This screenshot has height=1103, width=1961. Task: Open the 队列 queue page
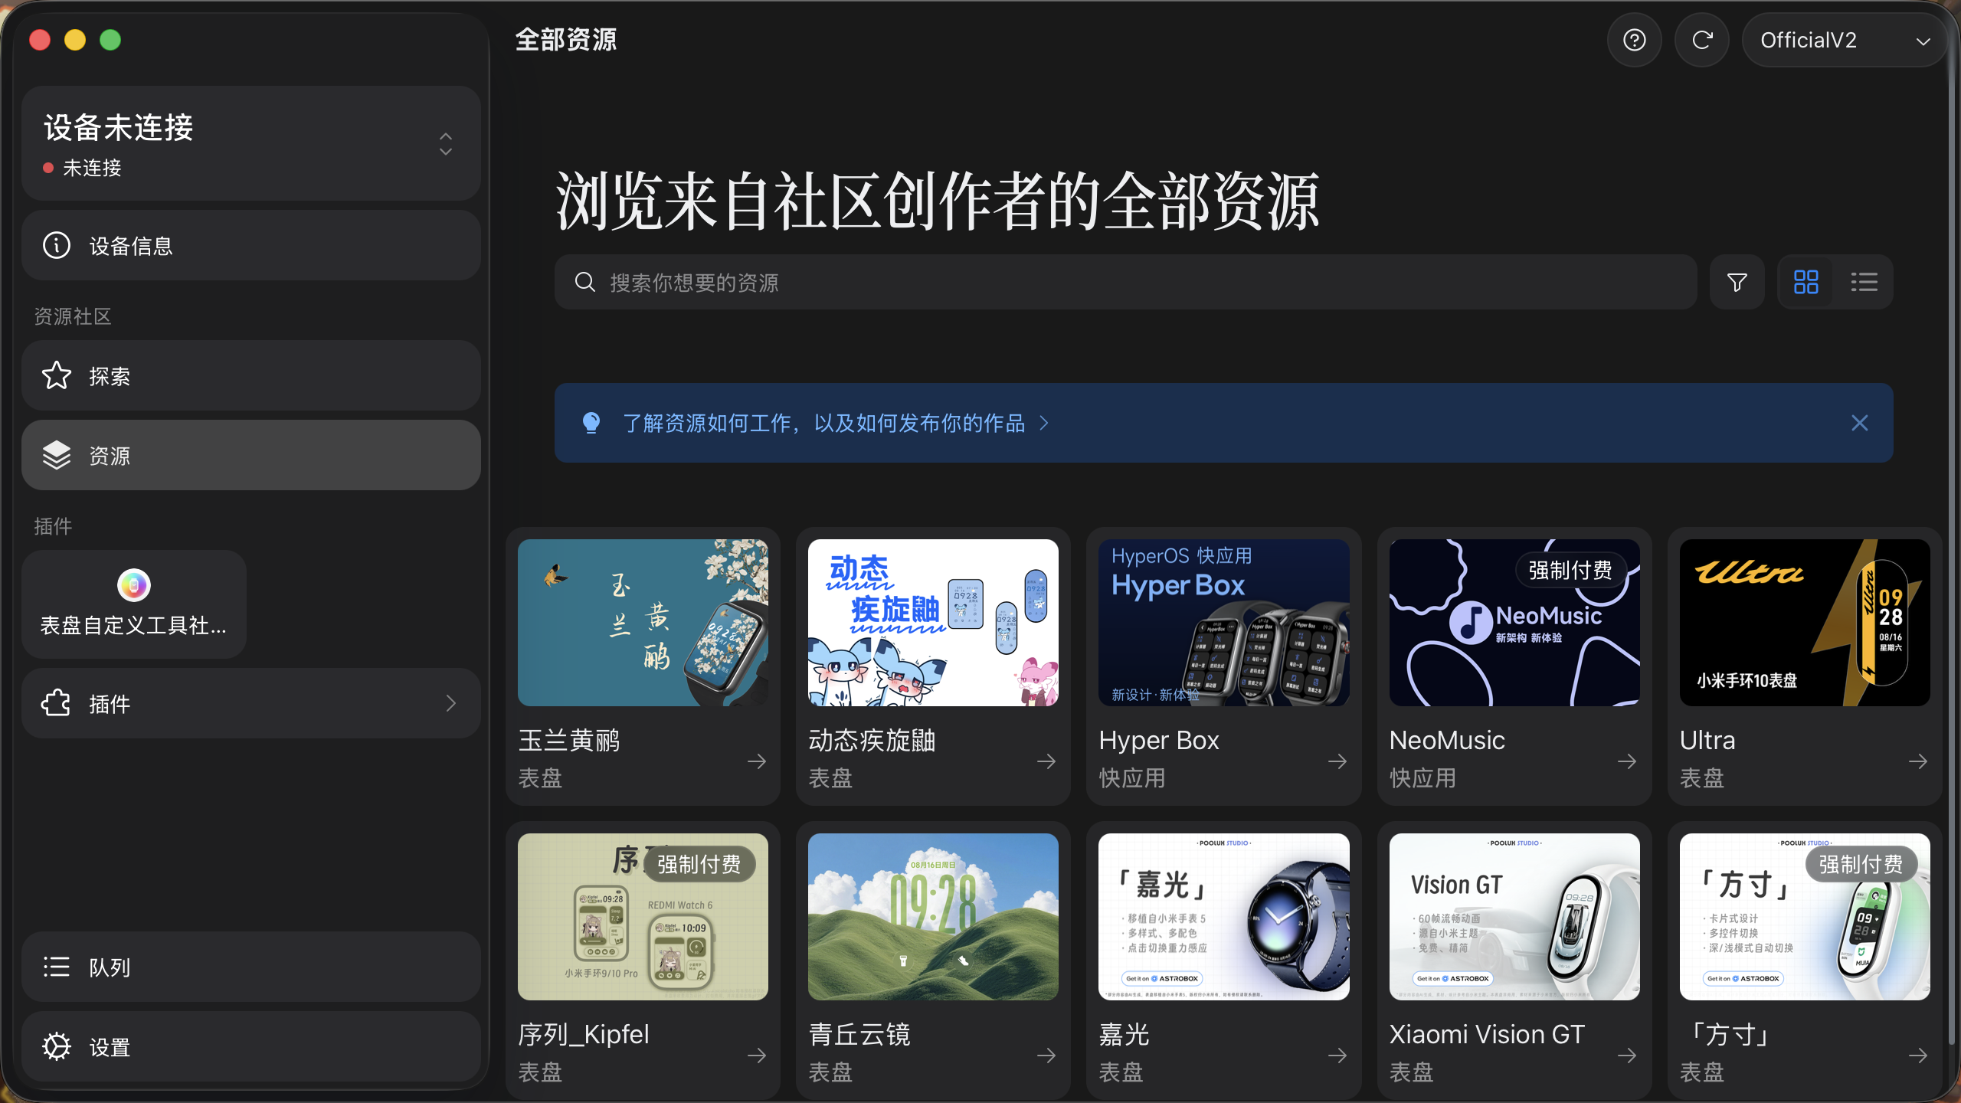tap(251, 967)
